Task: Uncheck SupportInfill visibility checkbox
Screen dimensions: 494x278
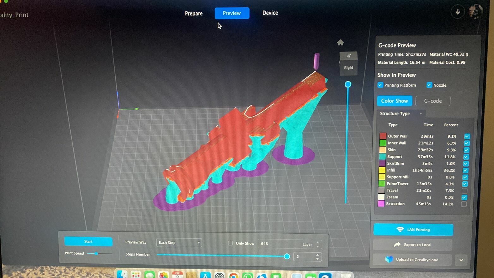Action: point(465,177)
